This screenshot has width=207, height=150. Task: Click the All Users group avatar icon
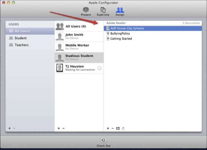(x=60, y=26)
